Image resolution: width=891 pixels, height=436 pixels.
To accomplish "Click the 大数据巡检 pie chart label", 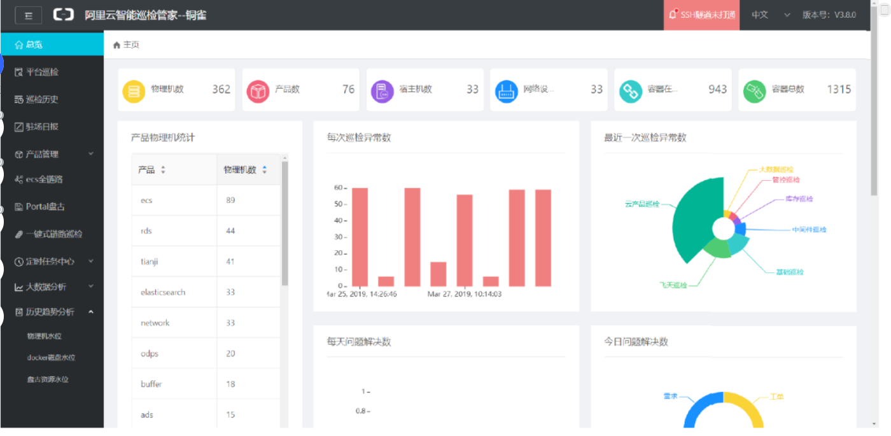I will [776, 169].
